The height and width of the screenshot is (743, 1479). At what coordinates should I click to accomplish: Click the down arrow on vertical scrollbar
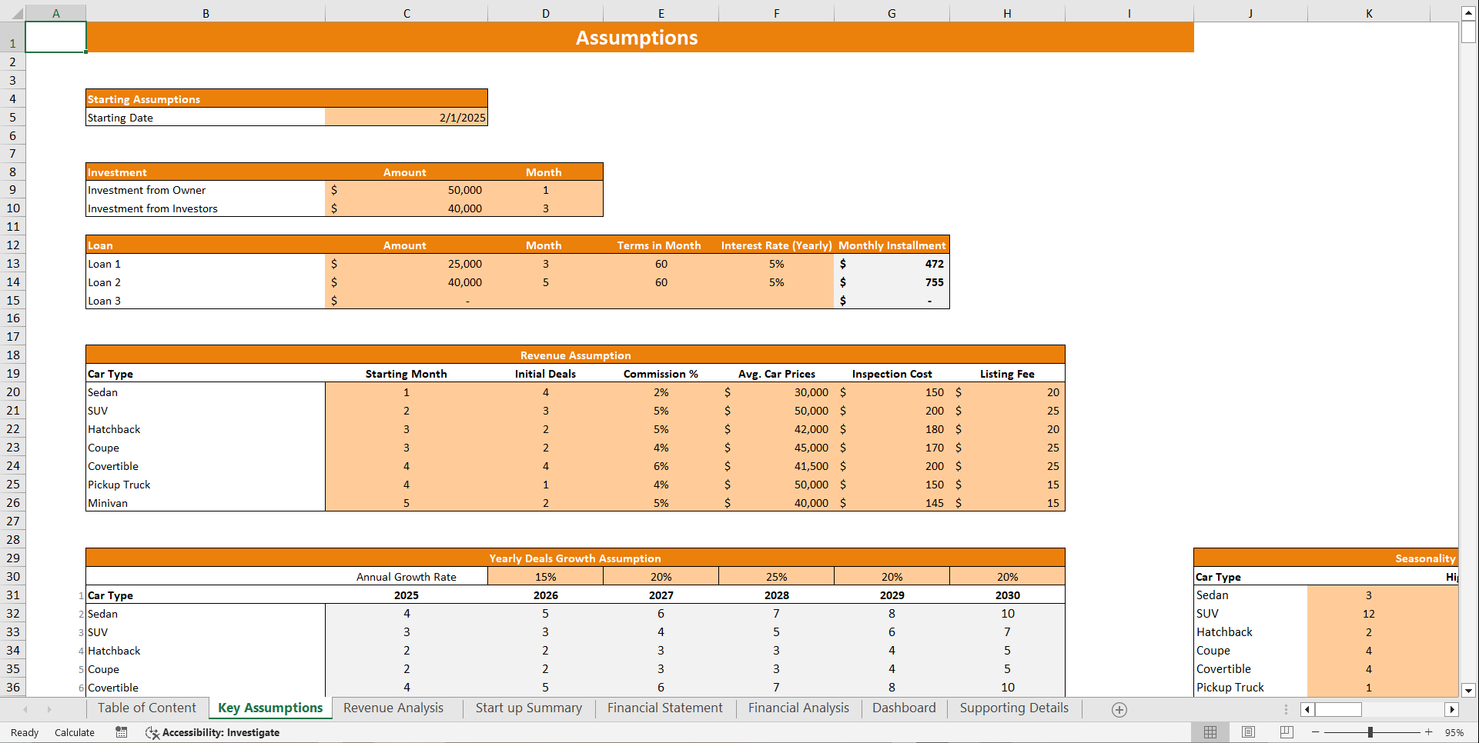[1469, 691]
